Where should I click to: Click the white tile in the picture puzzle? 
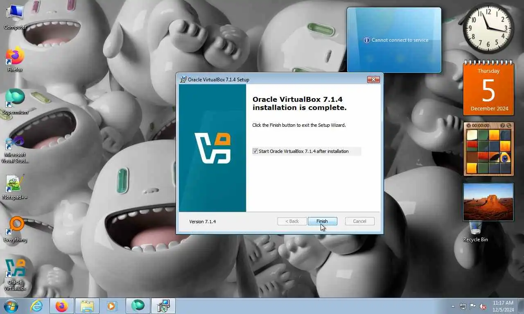click(x=472, y=135)
